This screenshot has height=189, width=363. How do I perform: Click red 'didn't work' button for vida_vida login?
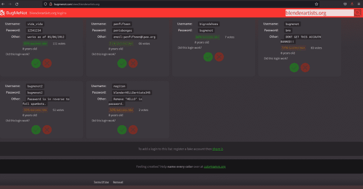[x=47, y=63]
